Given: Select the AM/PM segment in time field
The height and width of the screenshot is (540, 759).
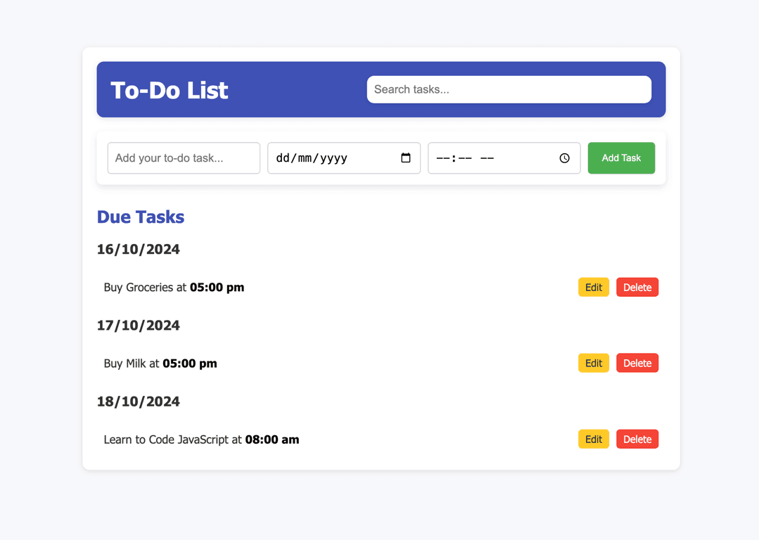Looking at the screenshot, I should [x=487, y=158].
